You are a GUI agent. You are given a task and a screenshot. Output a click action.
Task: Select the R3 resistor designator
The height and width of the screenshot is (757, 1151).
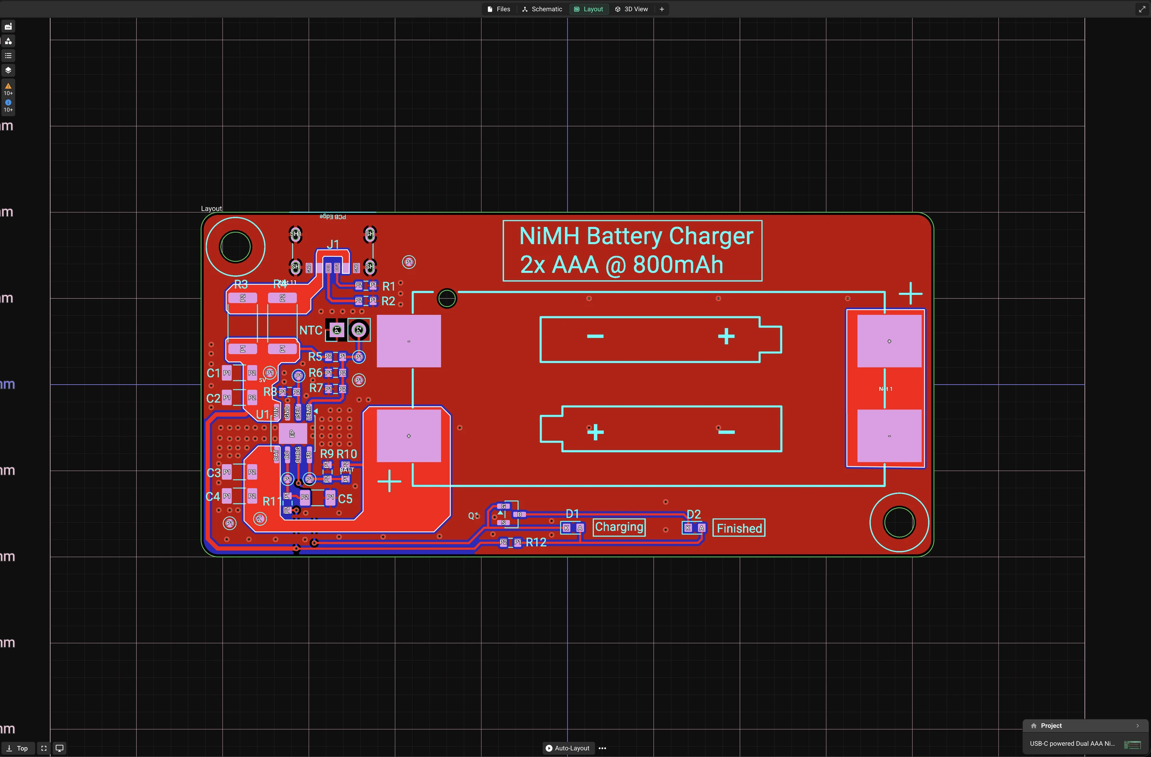241,284
